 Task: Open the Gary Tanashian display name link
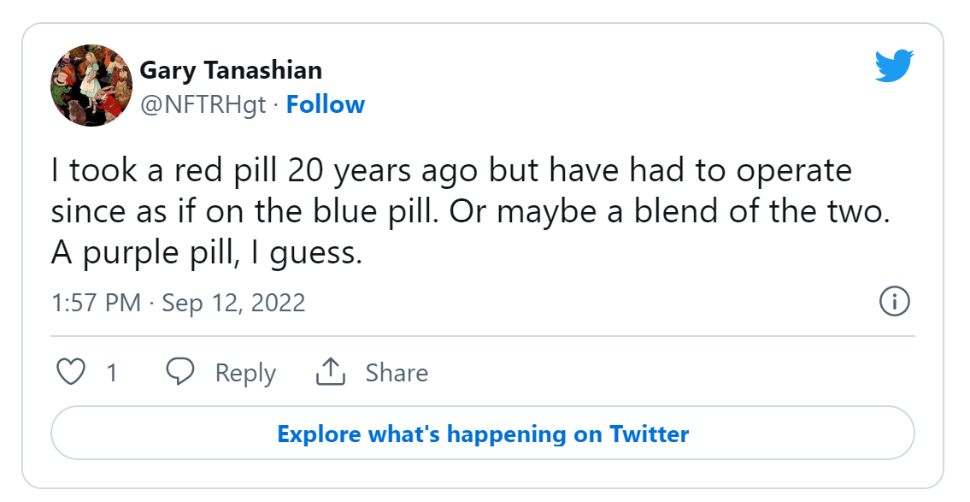click(x=231, y=70)
